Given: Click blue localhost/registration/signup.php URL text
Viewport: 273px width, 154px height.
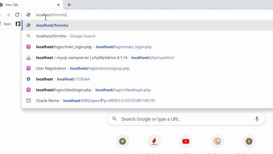Looking at the screenshot, I should (100, 68).
